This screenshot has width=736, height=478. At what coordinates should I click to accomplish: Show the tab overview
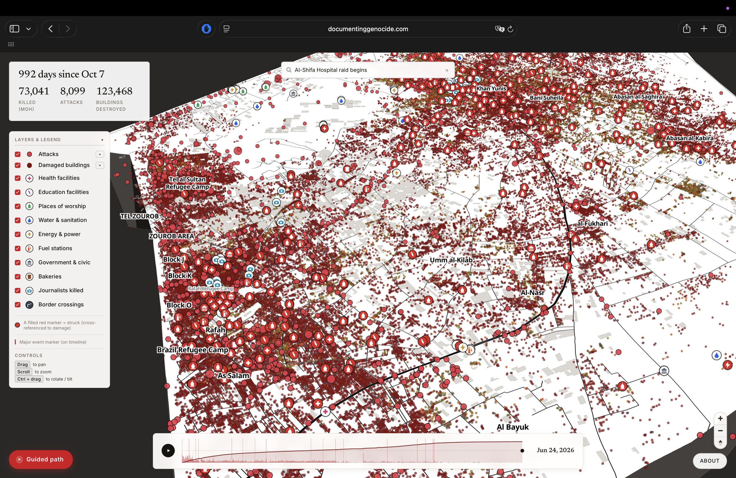(x=722, y=29)
